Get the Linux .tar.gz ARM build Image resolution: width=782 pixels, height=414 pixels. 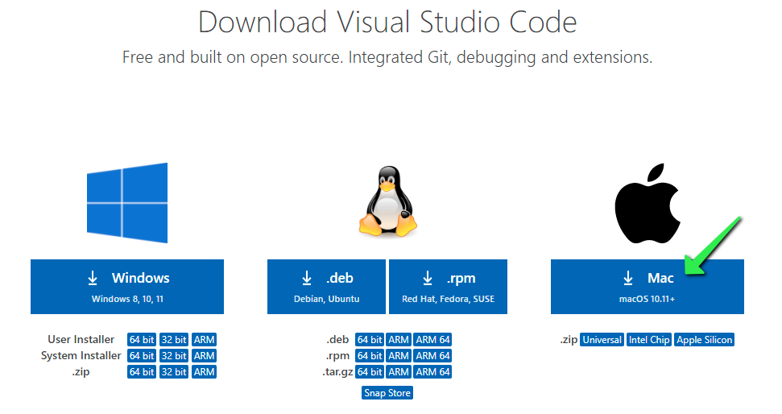[x=399, y=371]
